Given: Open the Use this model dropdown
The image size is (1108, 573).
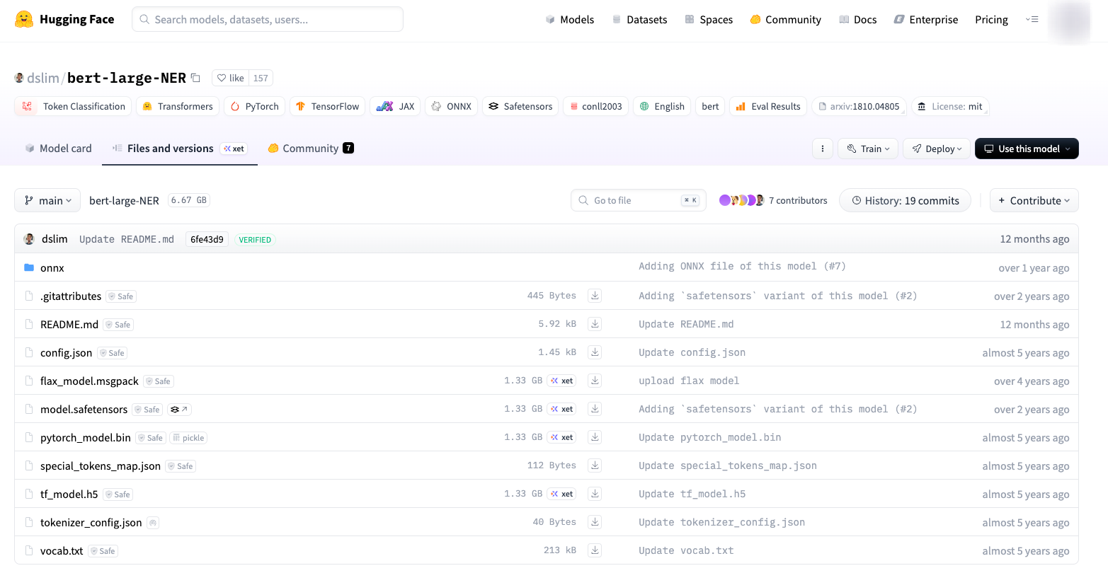Looking at the screenshot, I should 1027,149.
